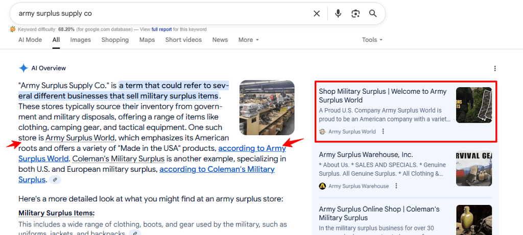Click the Army Surplus World favicon
This screenshot has width=523, height=235.
click(322, 132)
